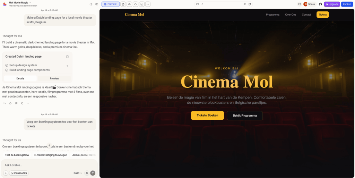Click the blue Publish button

[x=347, y=4]
